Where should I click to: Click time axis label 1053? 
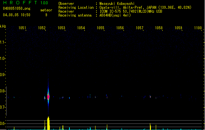click(x=61, y=28)
